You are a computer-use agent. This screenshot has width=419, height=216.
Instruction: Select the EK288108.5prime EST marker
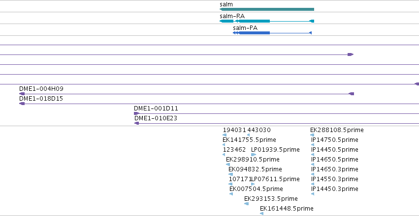[312, 135]
